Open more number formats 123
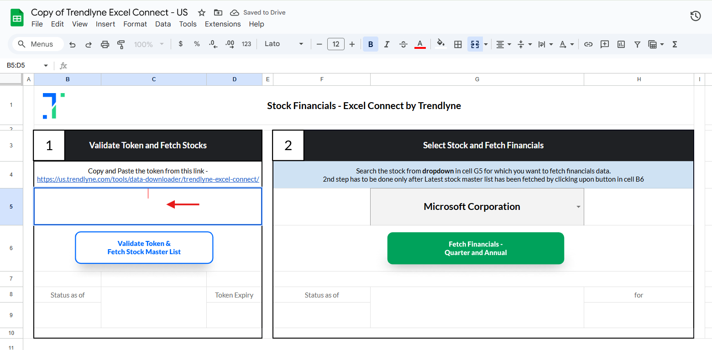Image resolution: width=712 pixels, height=350 pixels. pos(246,44)
